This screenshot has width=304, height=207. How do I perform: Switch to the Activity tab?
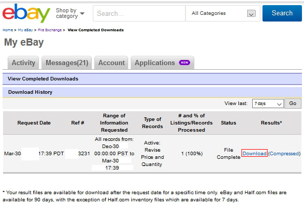[x=24, y=63]
